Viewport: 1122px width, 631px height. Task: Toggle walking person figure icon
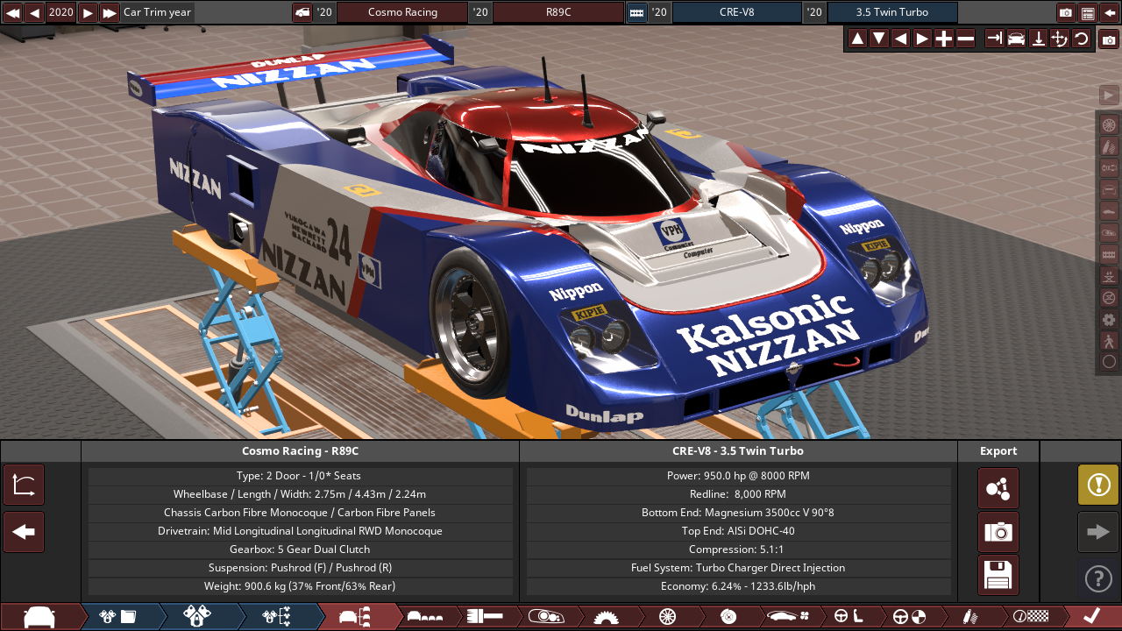pos(1109,340)
